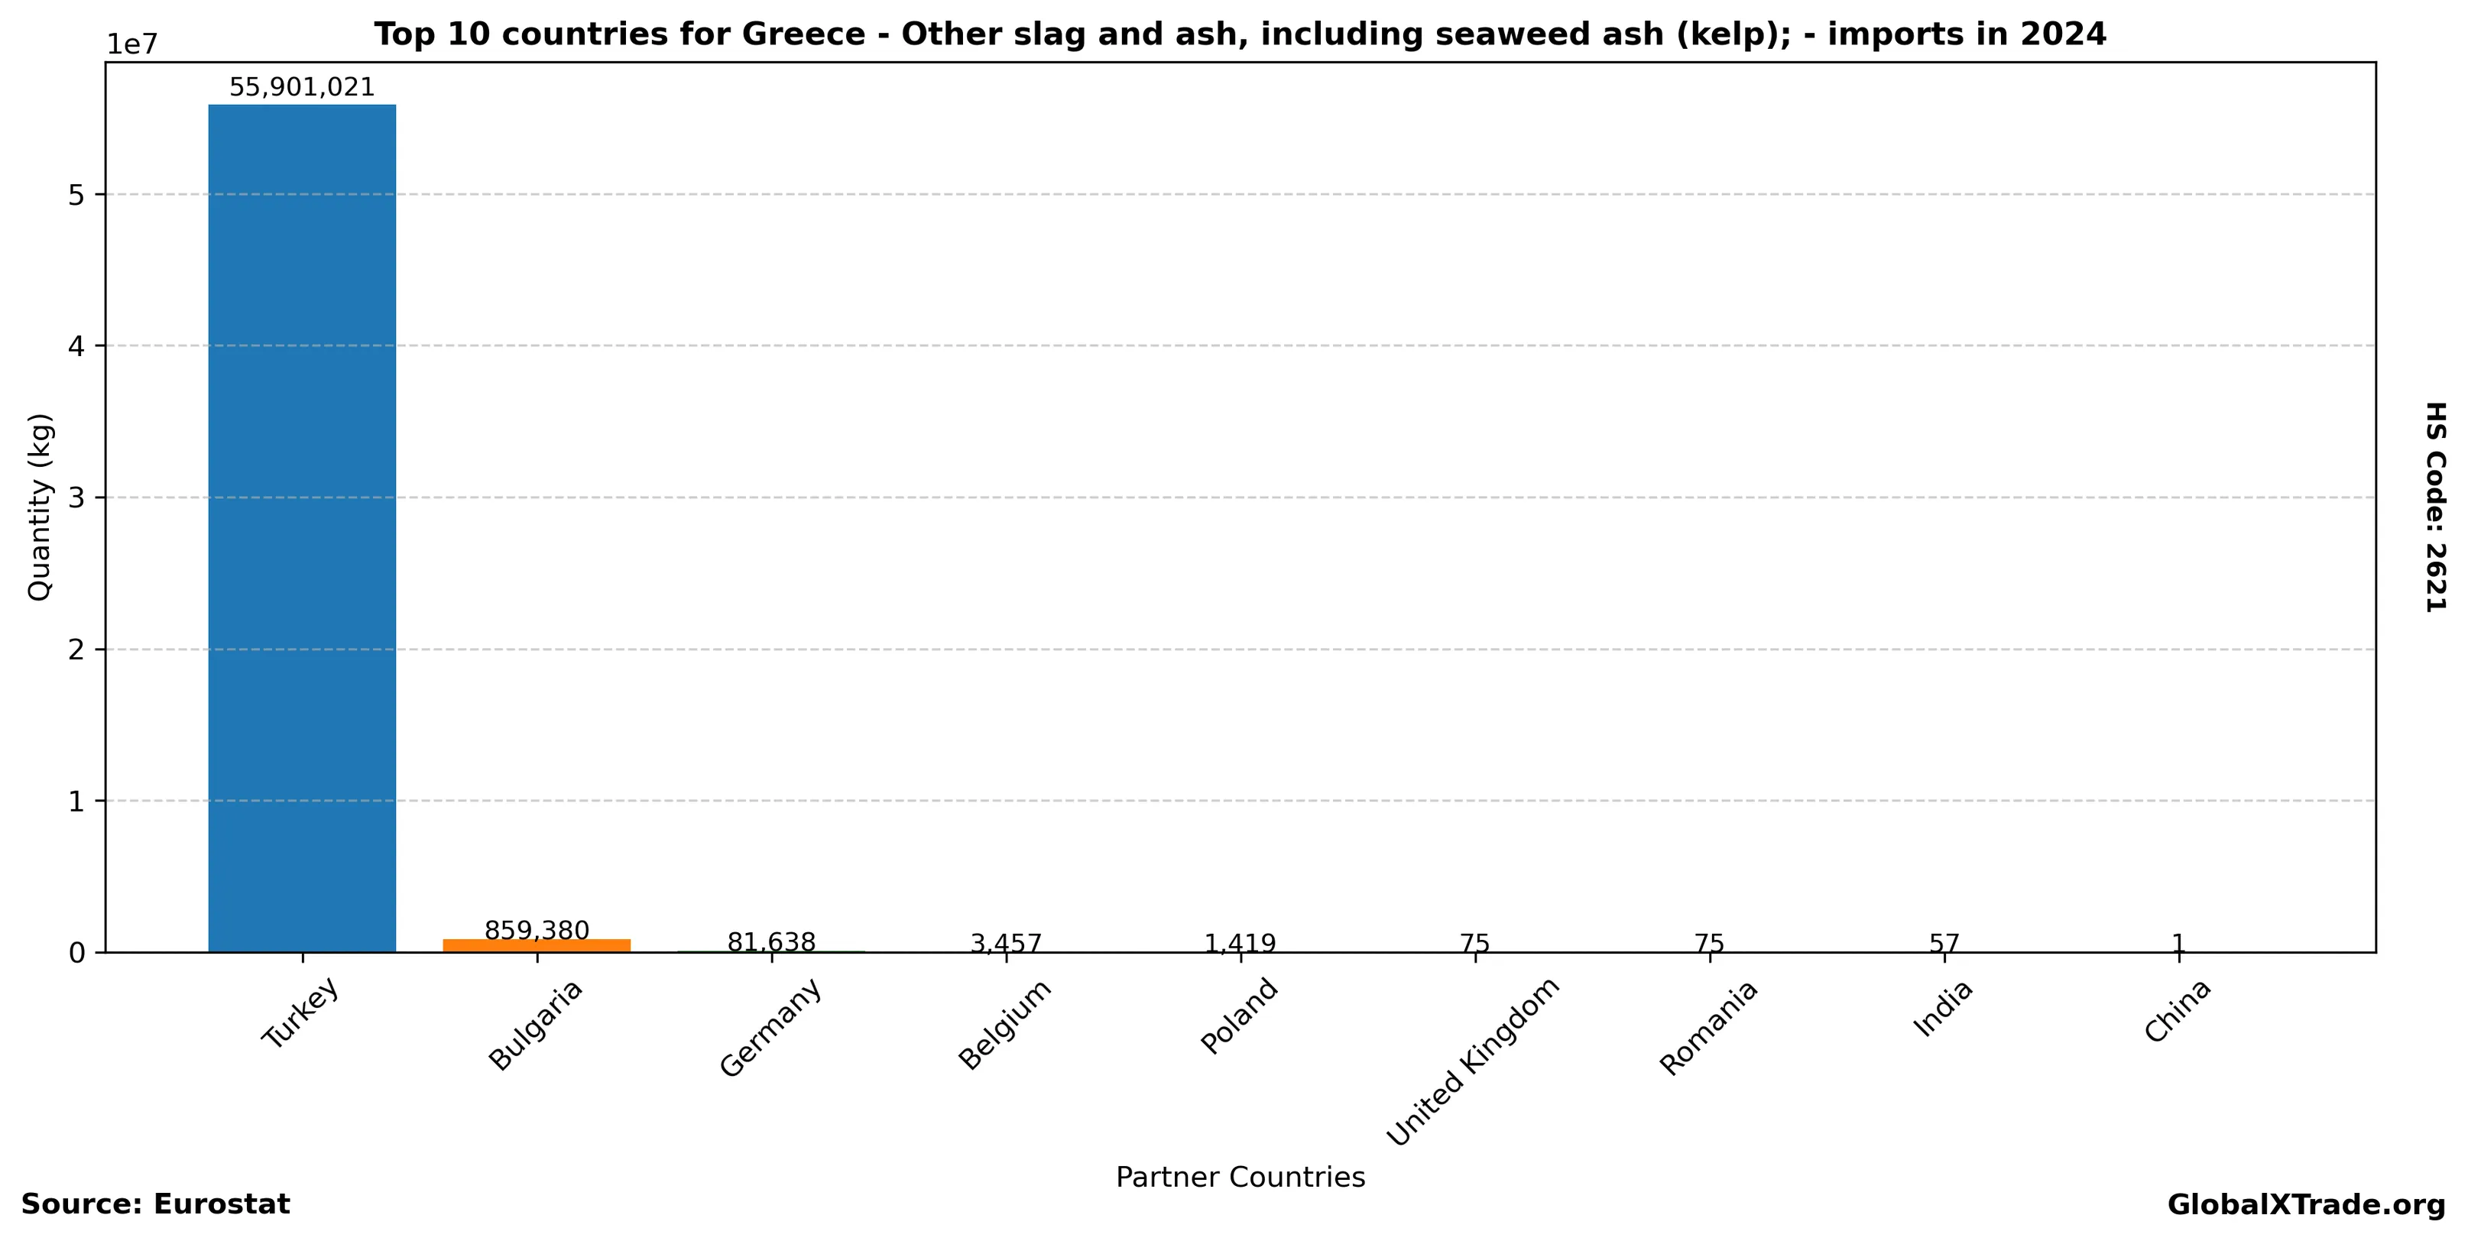Click the y-axis tick label 5
Image resolution: width=2468 pixels, height=1241 pixels.
click(76, 194)
